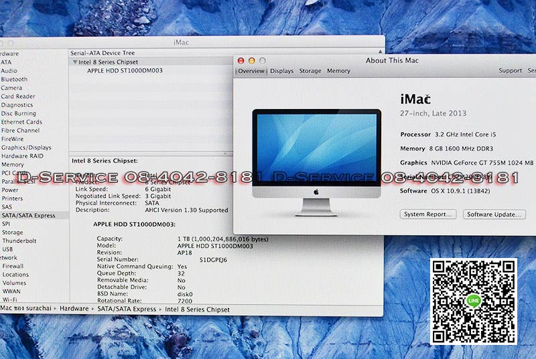Image resolution: width=536 pixels, height=359 pixels.
Task: Click the sort arrow in device tree header
Action: coord(380,52)
